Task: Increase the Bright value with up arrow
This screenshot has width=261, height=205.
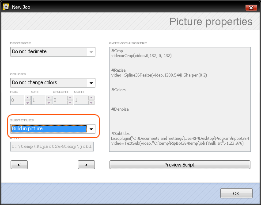Action: pos(70,98)
